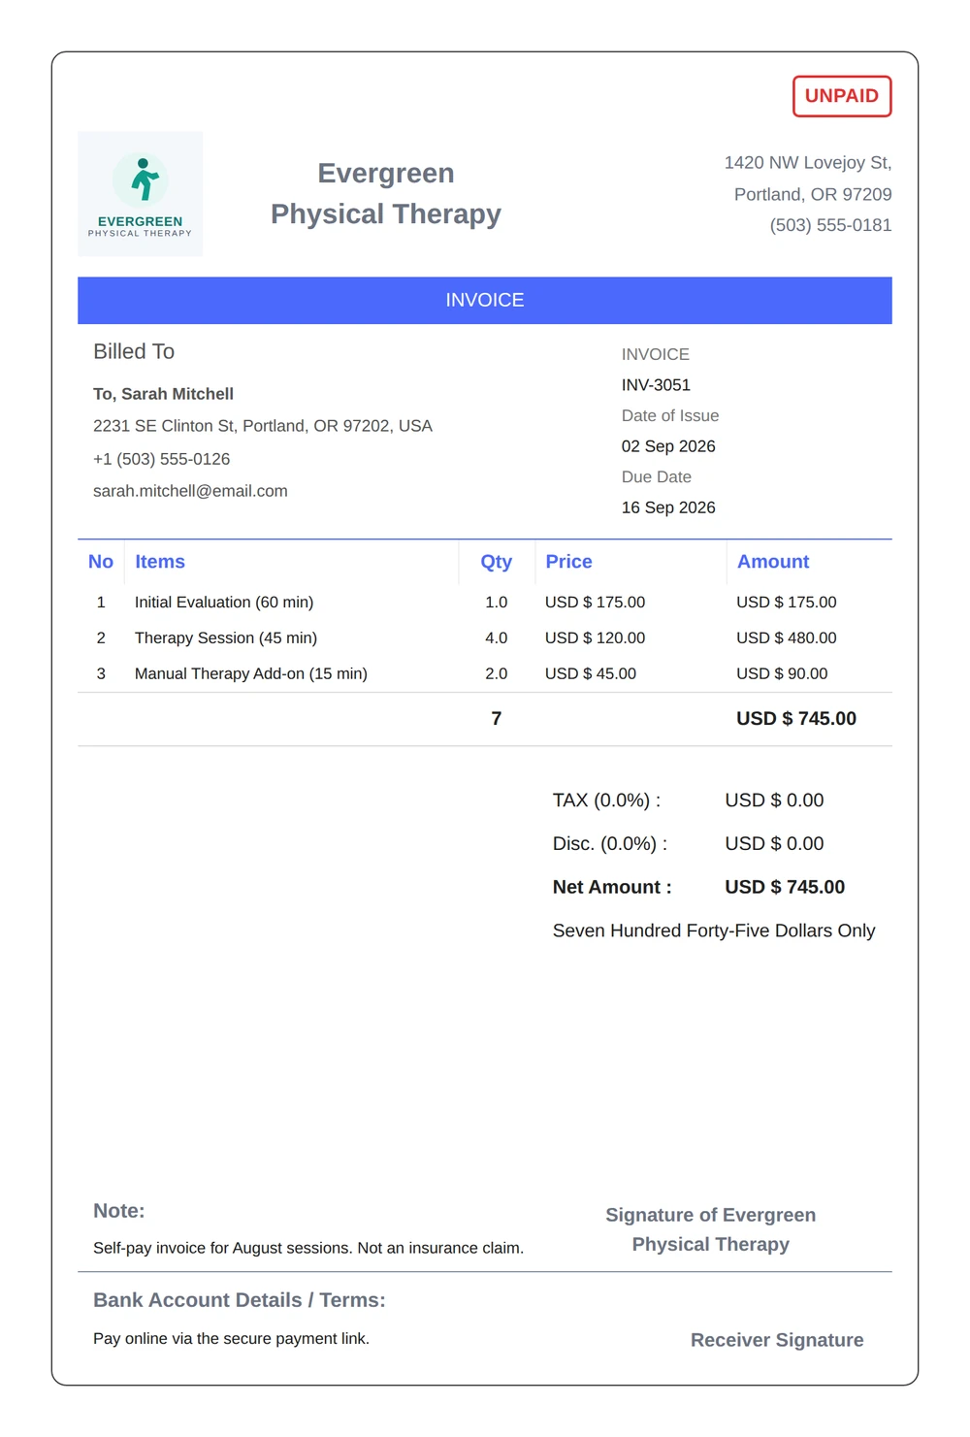The width and height of the screenshot is (970, 1437).
Task: Click price USD $ 120.00
Action: click(x=595, y=638)
